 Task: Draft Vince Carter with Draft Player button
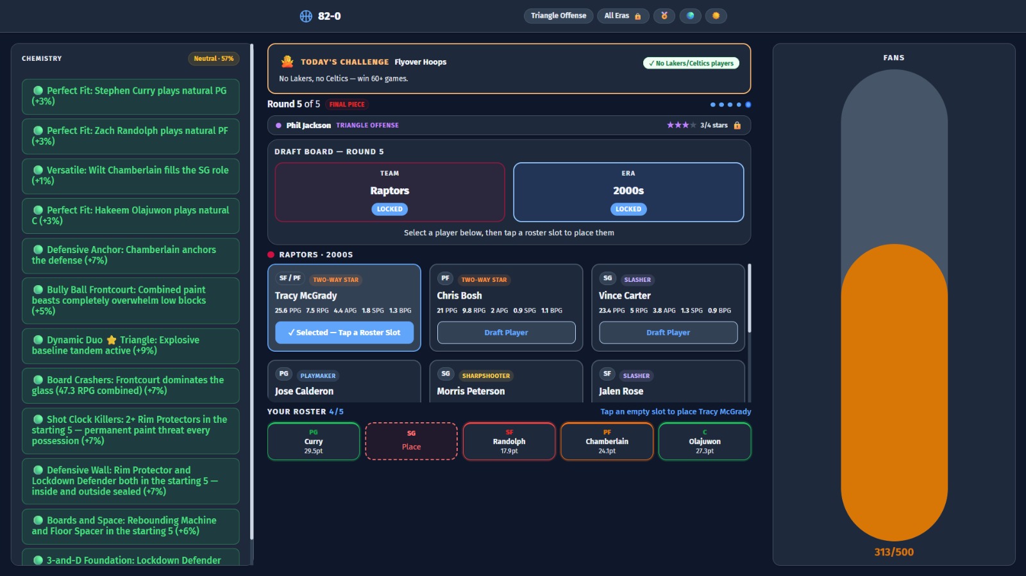click(668, 333)
